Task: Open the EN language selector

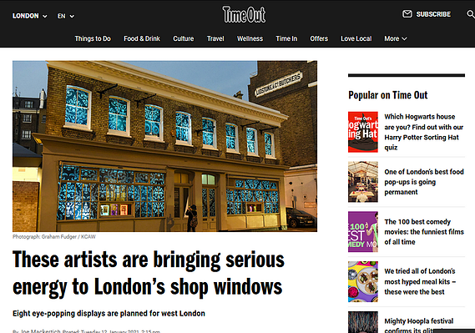Action: (x=66, y=16)
